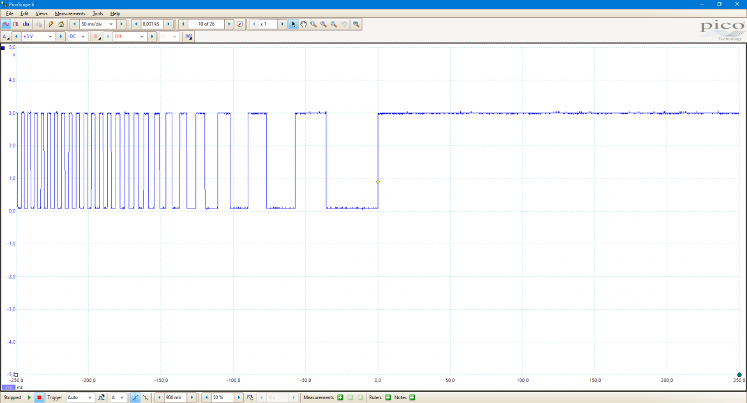747x403 pixels.
Task: Click the Auto Setup lightning icon
Action: tap(50, 24)
